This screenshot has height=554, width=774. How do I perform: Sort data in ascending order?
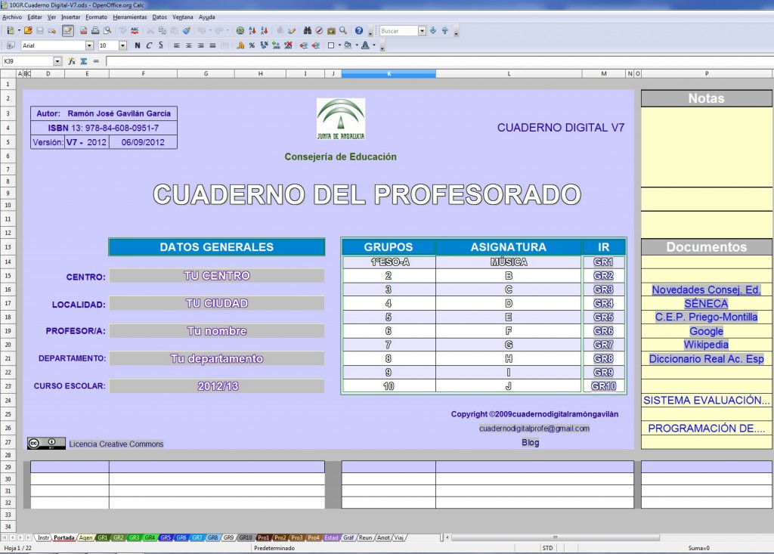pos(252,31)
